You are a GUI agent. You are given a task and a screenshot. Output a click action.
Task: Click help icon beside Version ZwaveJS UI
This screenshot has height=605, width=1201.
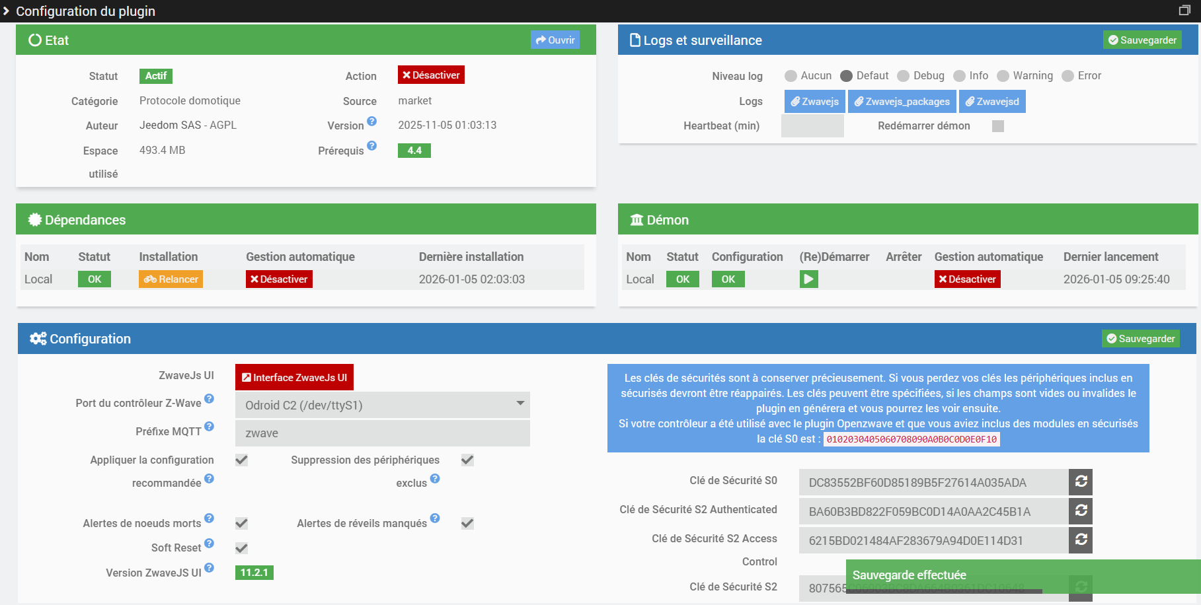coord(209,568)
